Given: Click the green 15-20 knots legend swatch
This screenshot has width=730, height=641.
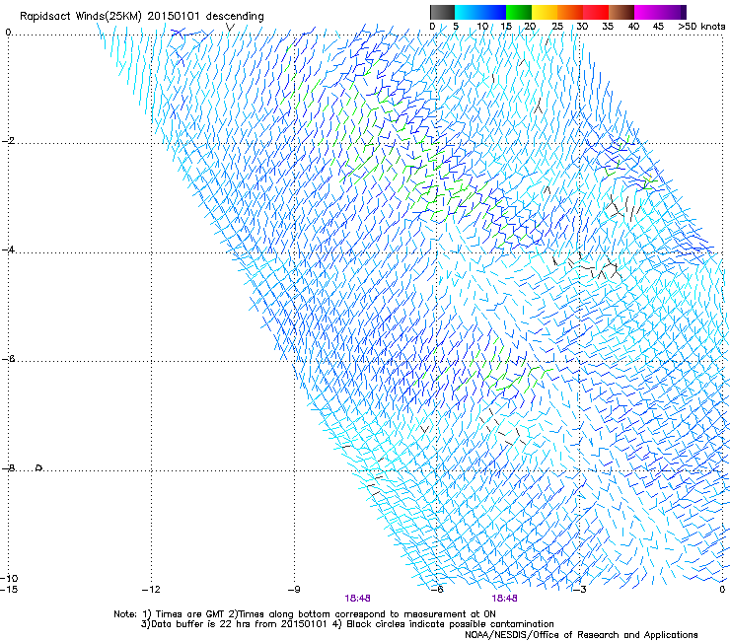Looking at the screenshot, I should (519, 12).
